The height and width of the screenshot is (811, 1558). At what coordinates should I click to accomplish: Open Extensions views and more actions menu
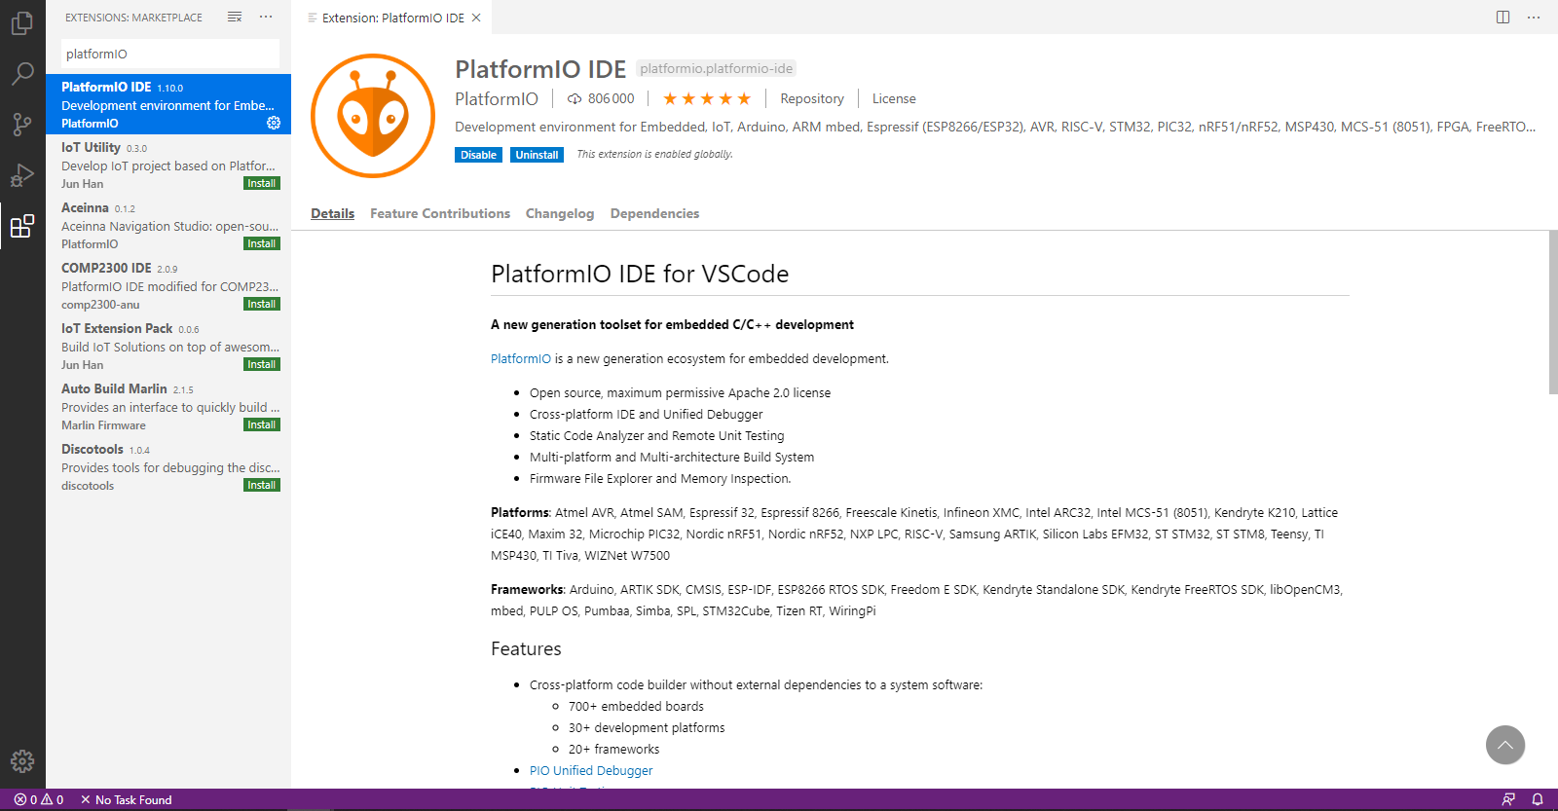(x=266, y=17)
